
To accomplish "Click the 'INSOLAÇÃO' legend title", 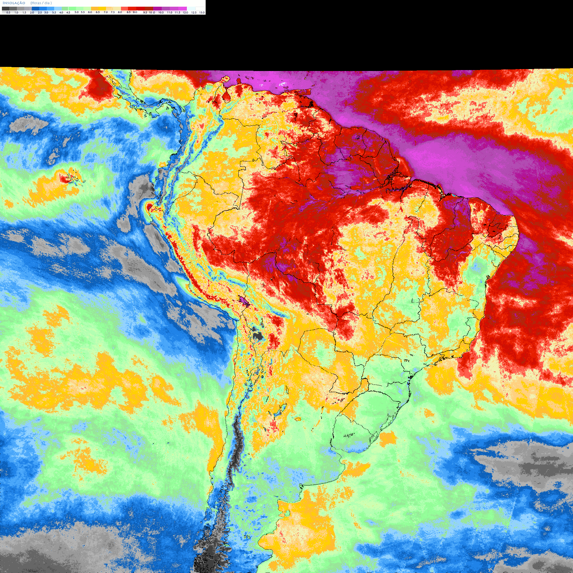I will (x=14, y=3).
